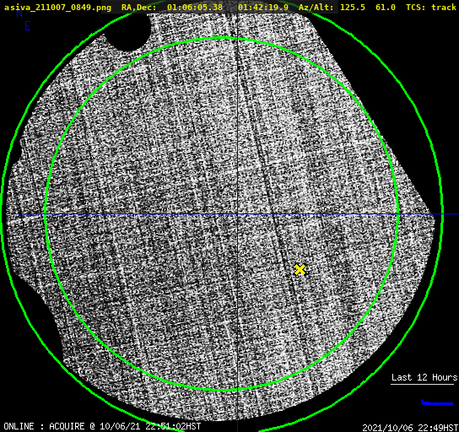Click the Az/Alt: label
Image resolution: width=459 pixels, height=432 pixels.
pos(316,8)
